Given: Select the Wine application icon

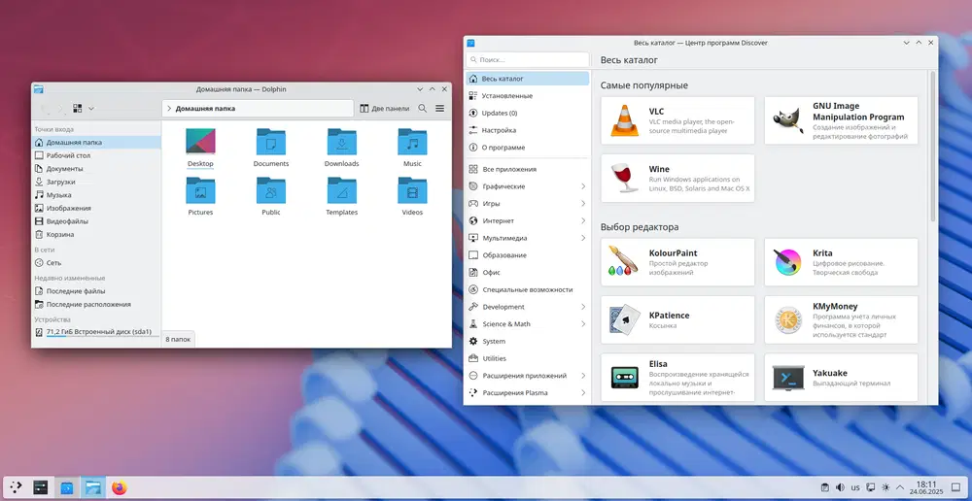Looking at the screenshot, I should point(623,179).
